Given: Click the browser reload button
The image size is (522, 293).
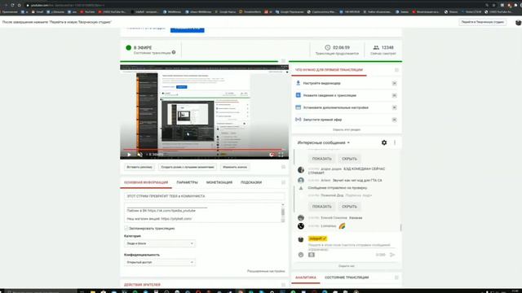Looking at the screenshot, I should coord(12,5).
